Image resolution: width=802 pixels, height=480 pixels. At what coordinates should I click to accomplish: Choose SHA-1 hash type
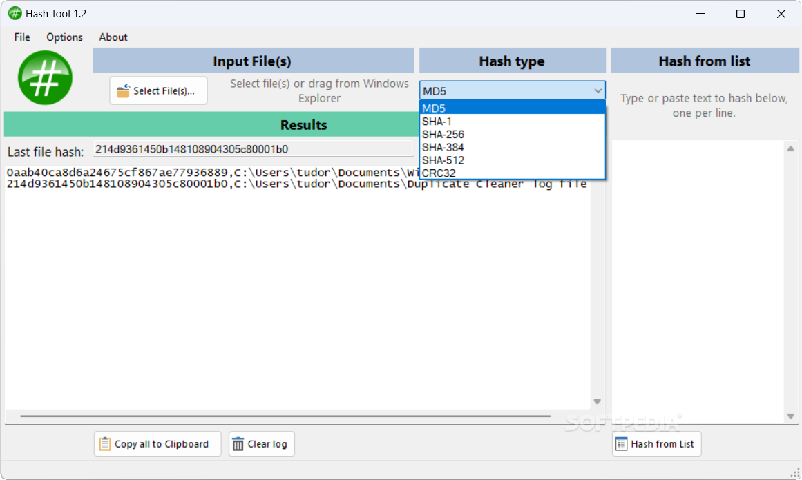(512, 121)
